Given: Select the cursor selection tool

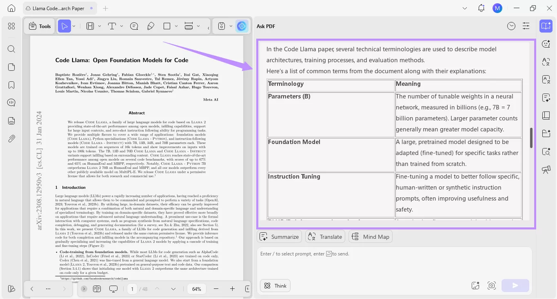Looking at the screenshot, I should pyautogui.click(x=64, y=26).
